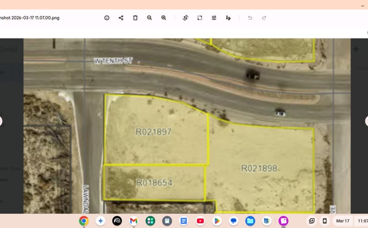Open the image info panel
This screenshot has width=368, height=228.
click(x=107, y=18)
